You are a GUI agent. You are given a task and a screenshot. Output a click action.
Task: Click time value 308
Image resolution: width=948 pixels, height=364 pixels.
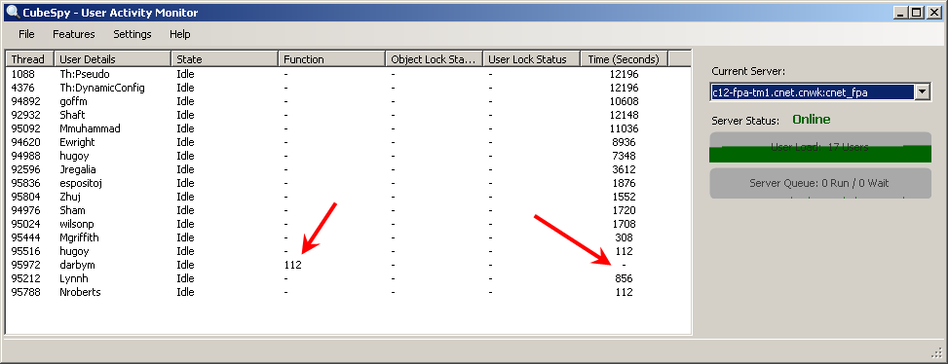click(x=624, y=237)
